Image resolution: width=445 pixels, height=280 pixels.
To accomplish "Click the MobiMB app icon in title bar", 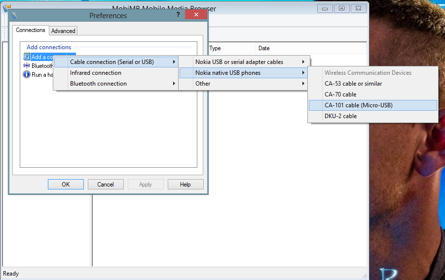I will click(x=7, y=8).
